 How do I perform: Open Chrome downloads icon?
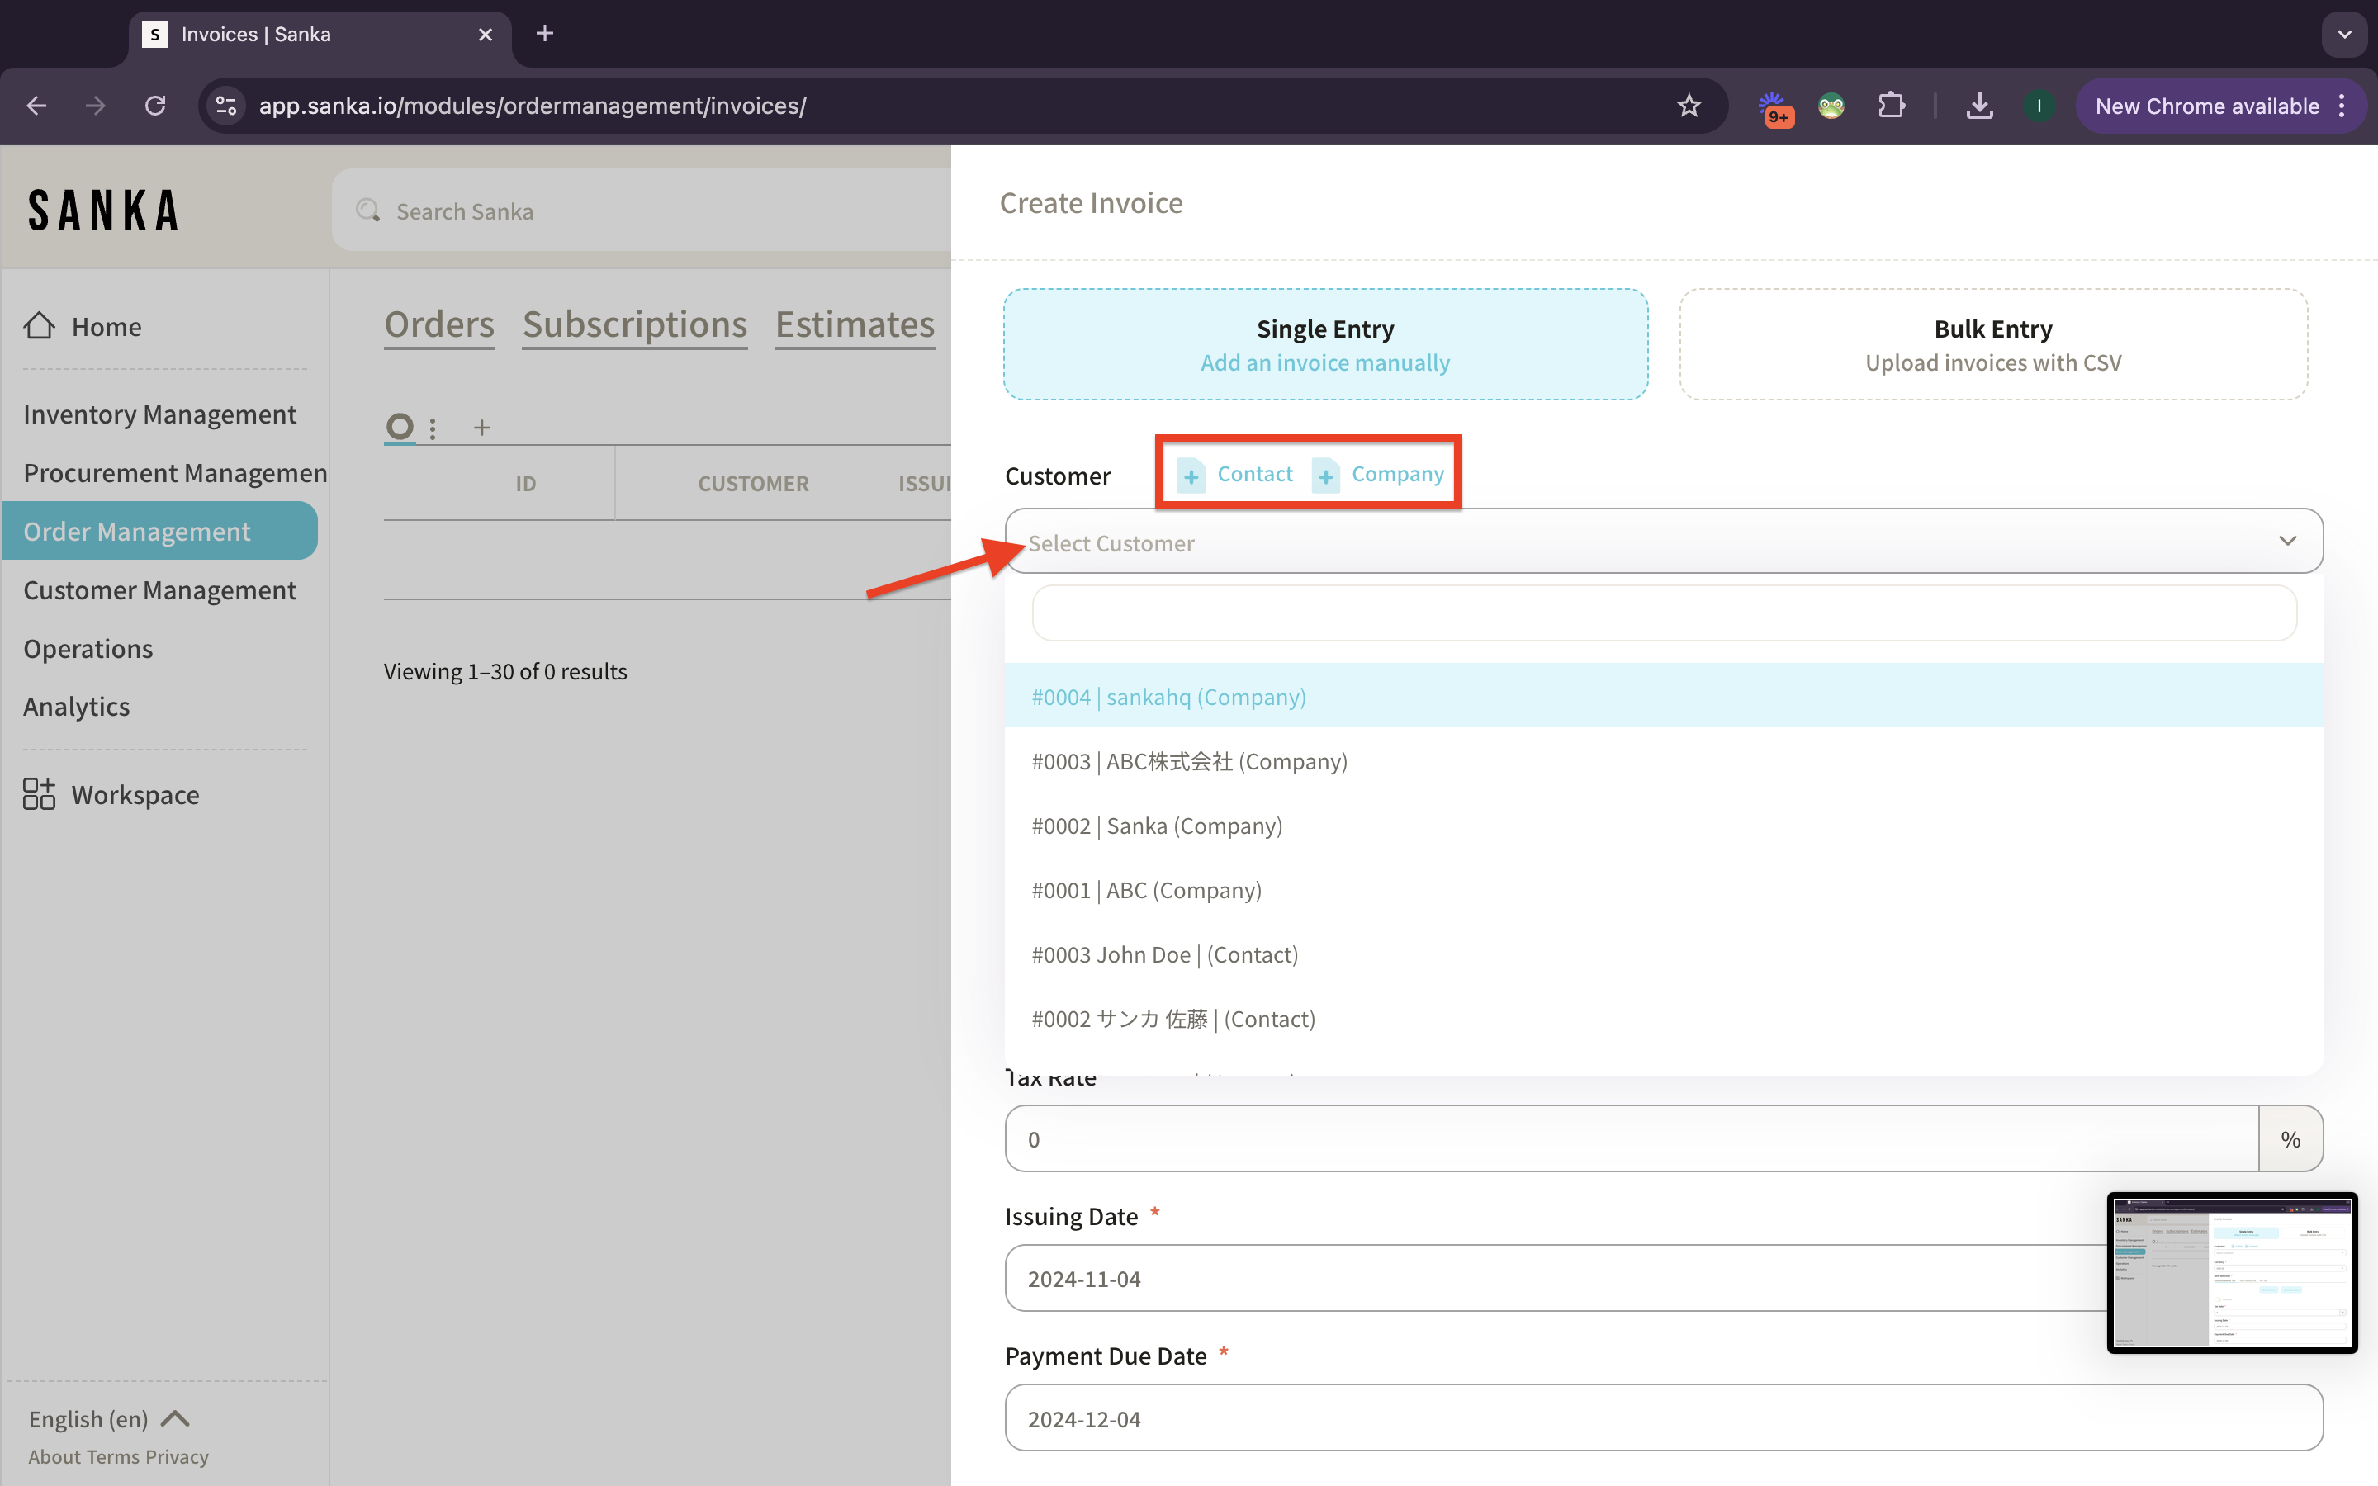(1979, 105)
